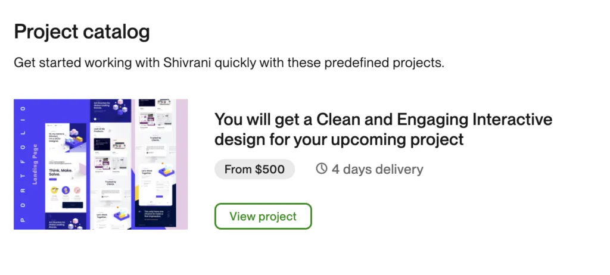The height and width of the screenshot is (275, 610).
Task: Click the purple circular icon in the thumbnail
Action: 66,190
